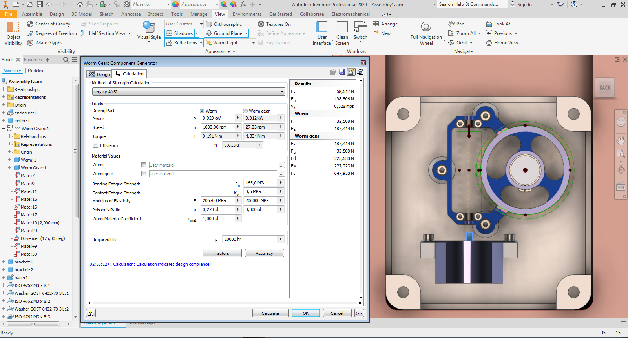Viewport: 628px width, 338px height.
Task: Open User Custom visual style dropdown
Action: coord(201,24)
